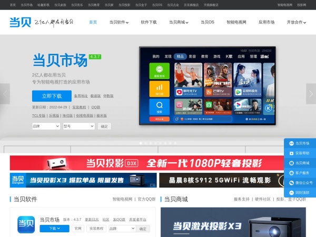Open 服务支持 link beside 当贝商城 heading
Viewport: 316px width, 237px height.
click(x=242, y=199)
